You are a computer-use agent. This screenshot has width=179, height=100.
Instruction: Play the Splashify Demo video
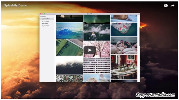pos(90,50)
